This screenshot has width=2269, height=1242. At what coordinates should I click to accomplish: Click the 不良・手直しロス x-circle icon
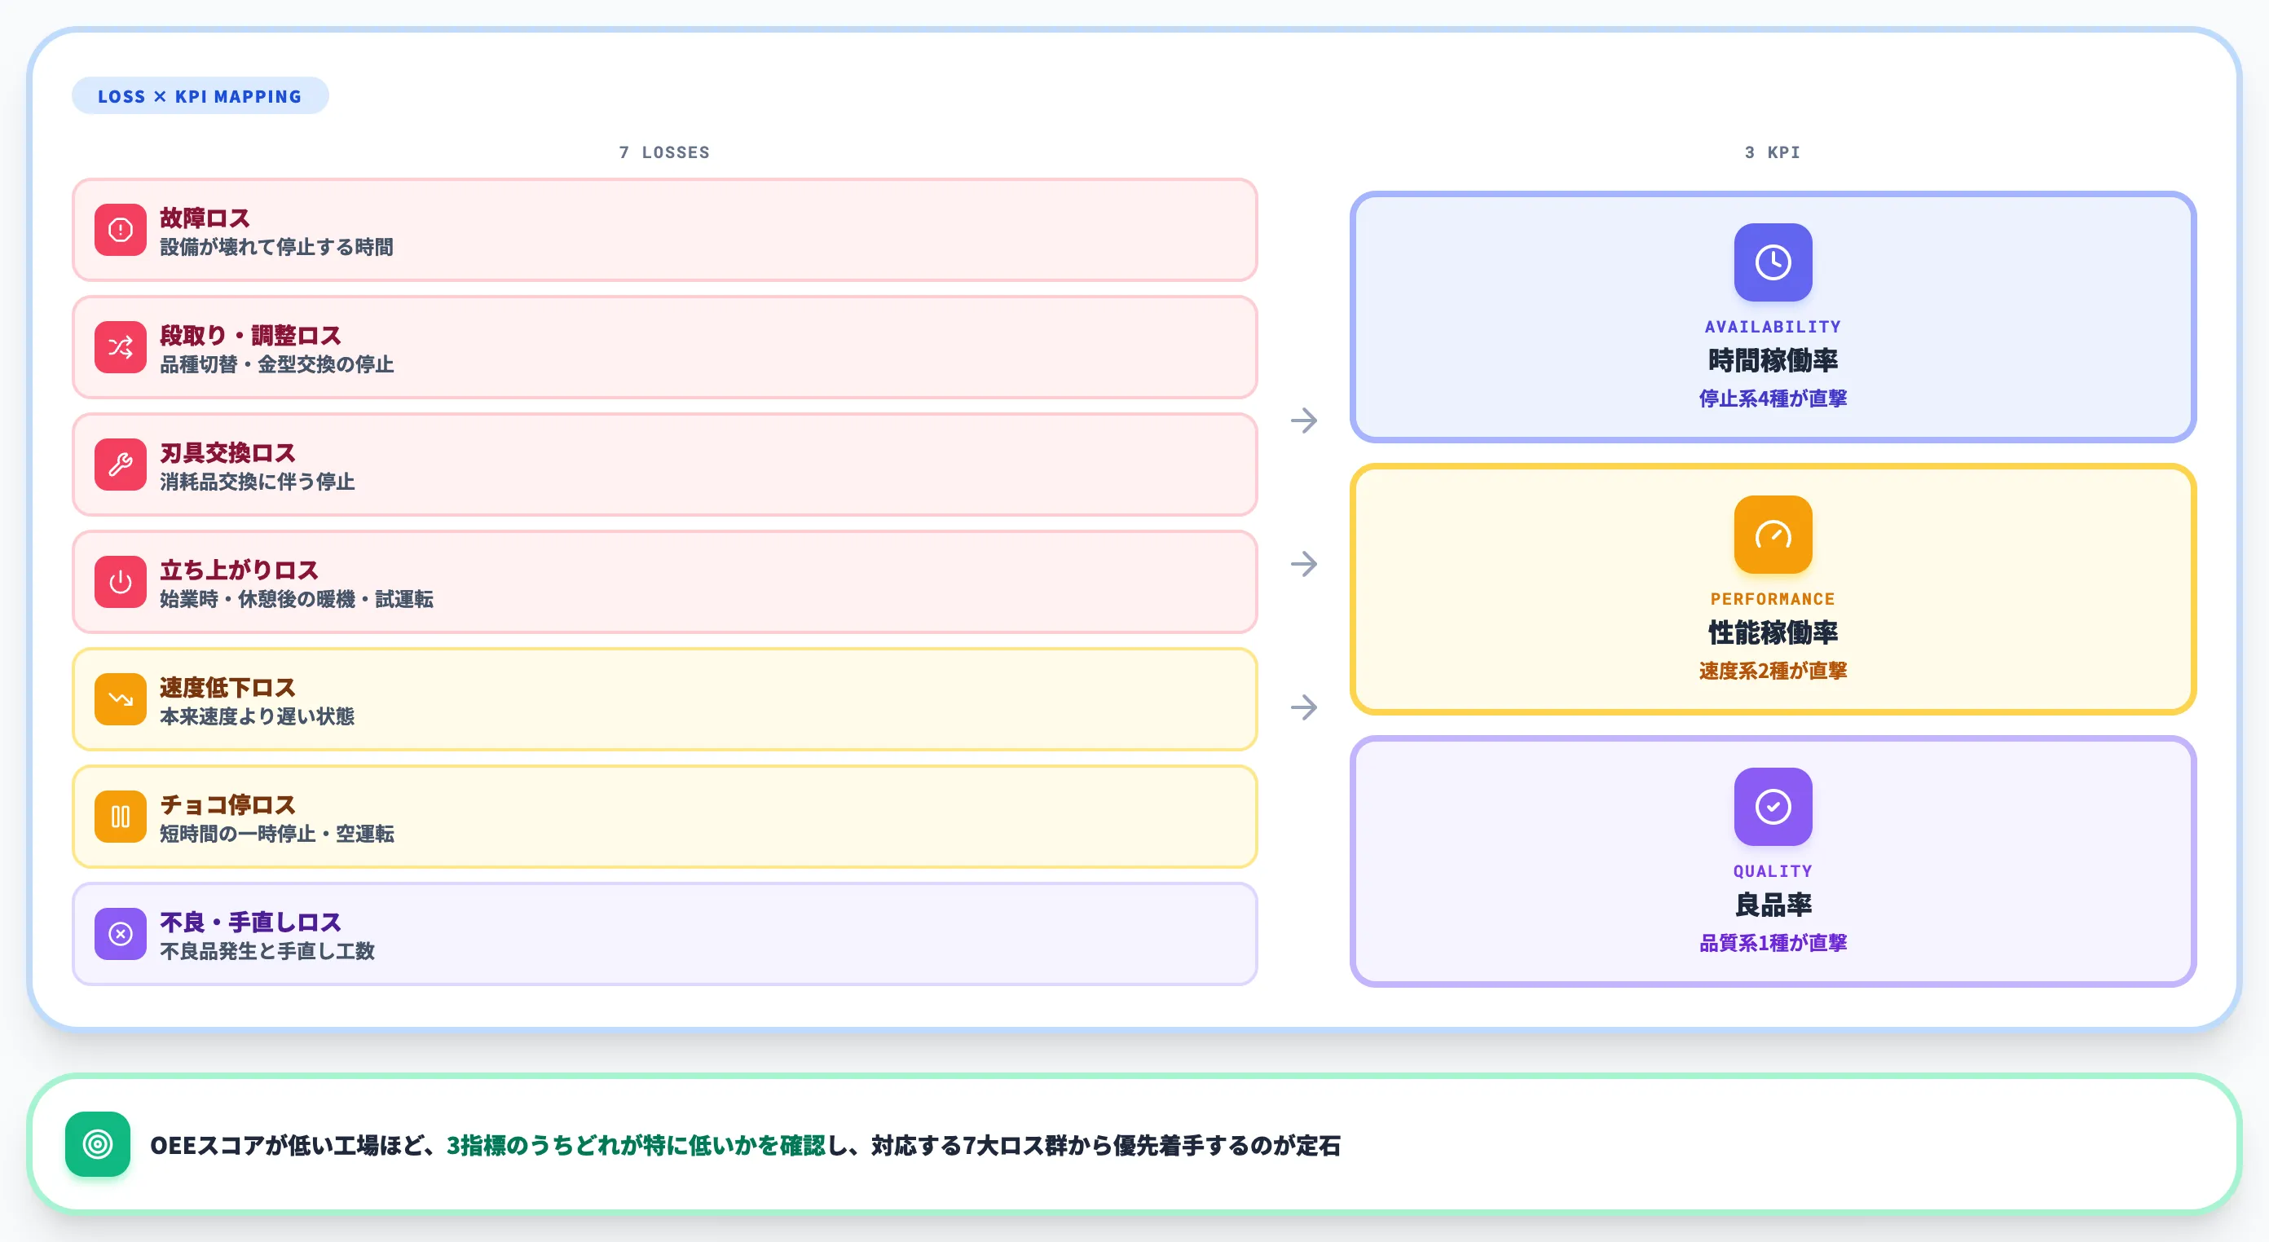click(x=121, y=934)
